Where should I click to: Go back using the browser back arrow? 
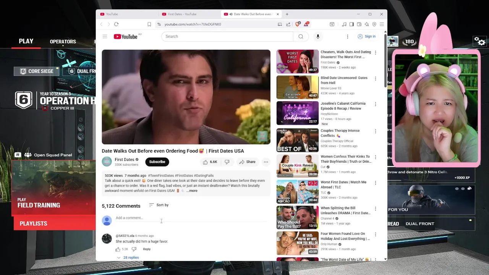point(101,24)
